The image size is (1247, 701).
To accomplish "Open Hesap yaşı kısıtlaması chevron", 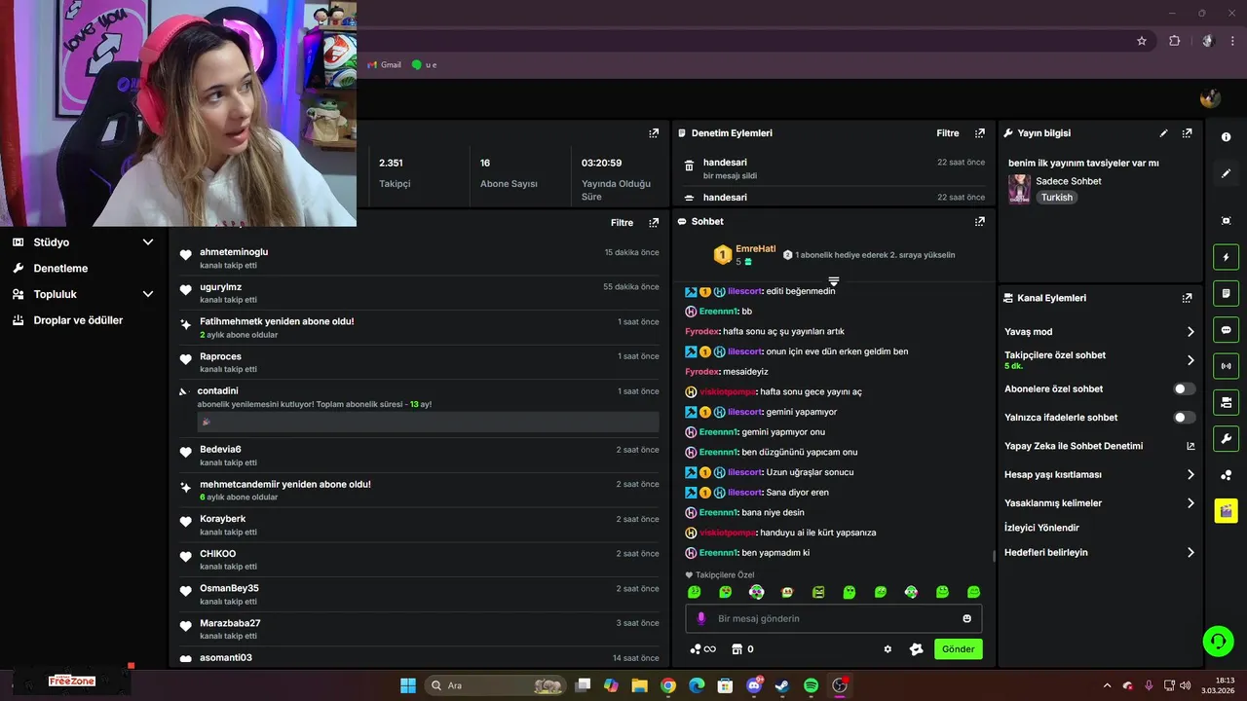I will (x=1190, y=475).
